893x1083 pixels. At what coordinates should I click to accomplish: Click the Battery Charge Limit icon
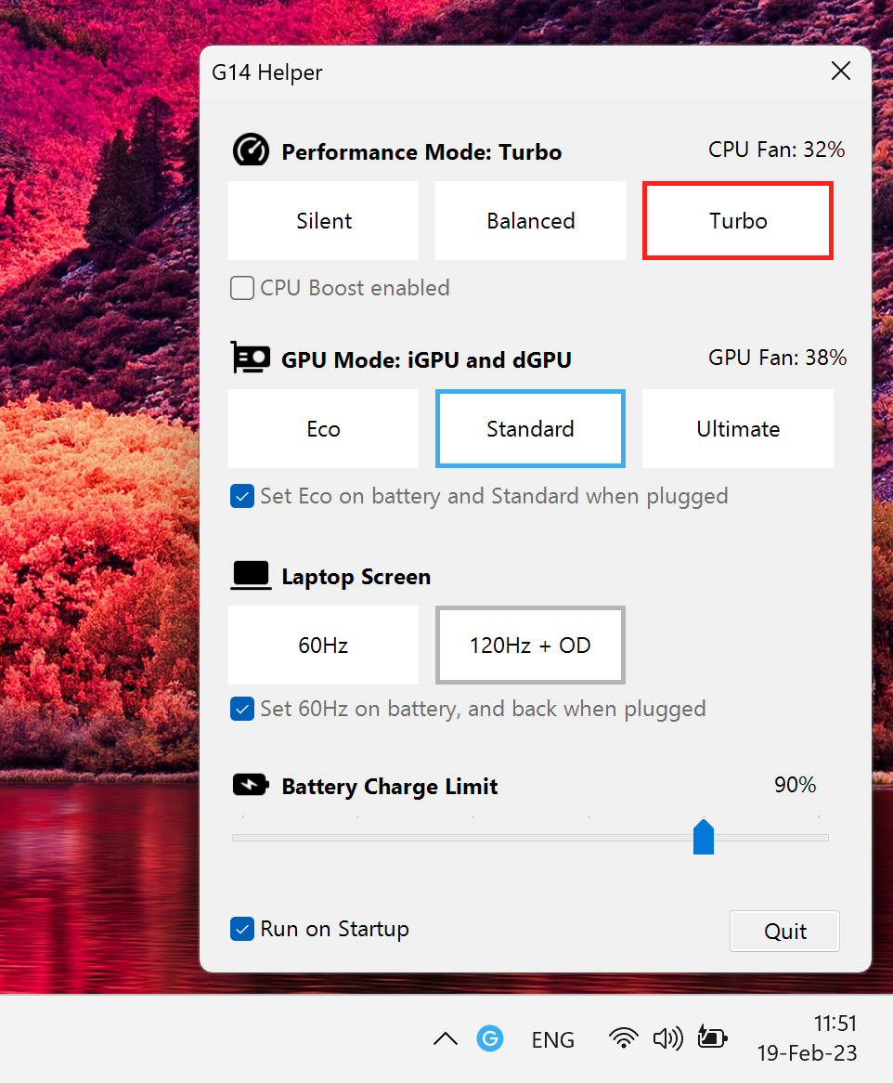tap(251, 786)
